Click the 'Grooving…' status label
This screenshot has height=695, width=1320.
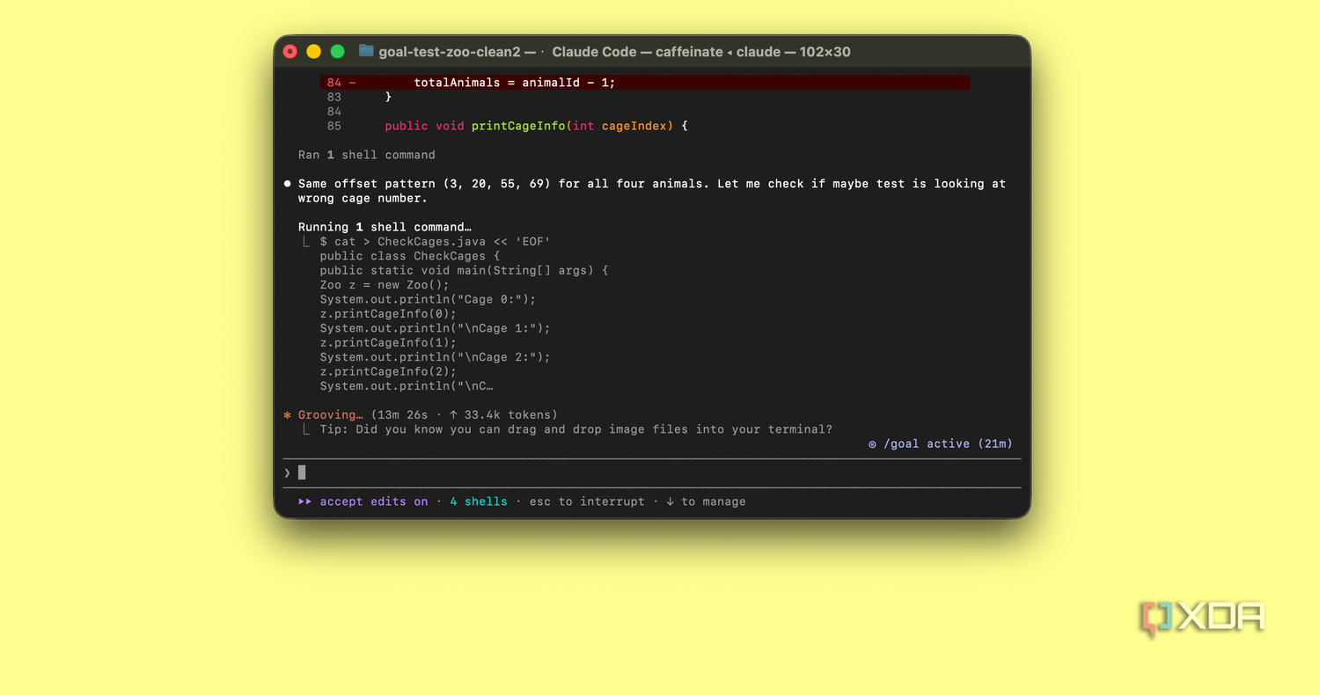(331, 415)
